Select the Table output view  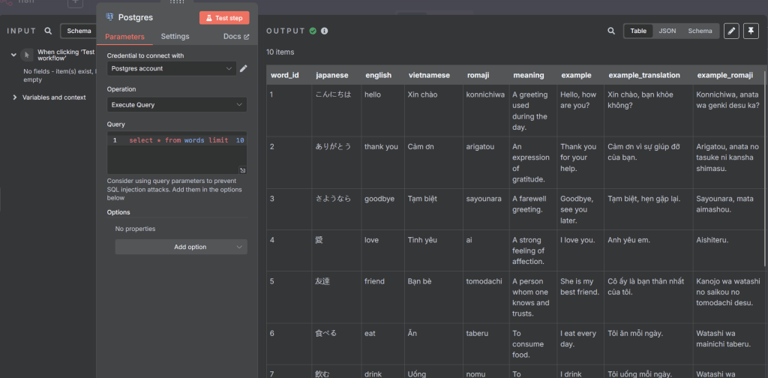[x=638, y=31]
